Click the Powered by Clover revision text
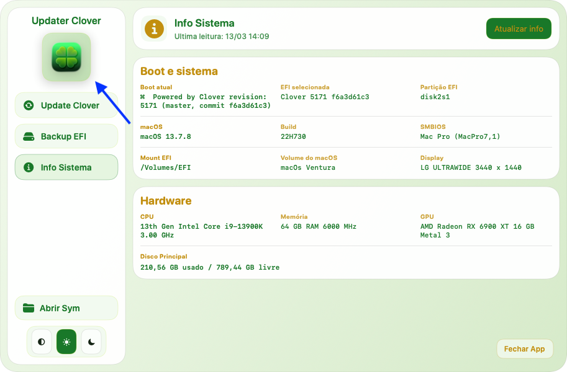This screenshot has height=372, width=567. pos(206,101)
